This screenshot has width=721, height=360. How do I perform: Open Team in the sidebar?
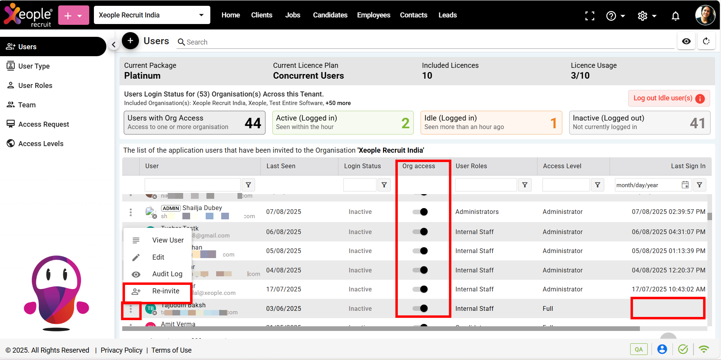[27, 105]
